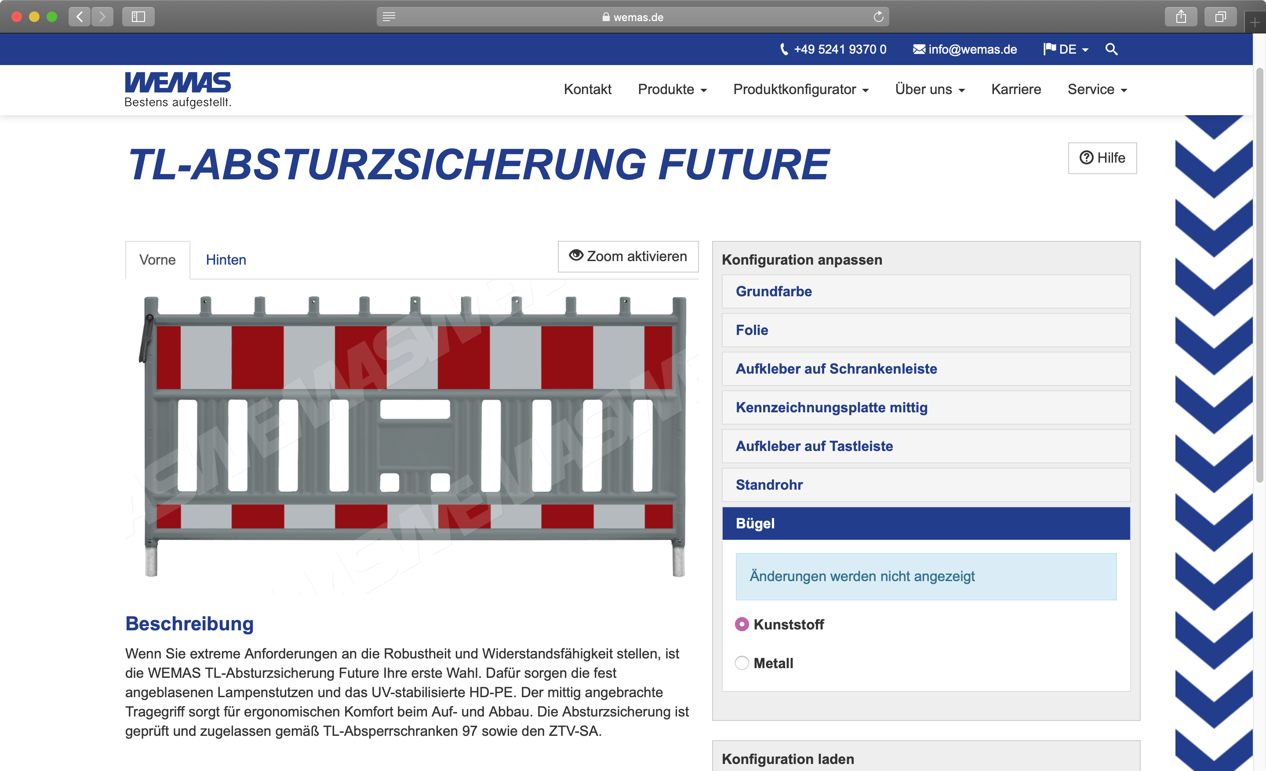The image size is (1266, 771).
Task: Click the phone icon in top bar
Action: [x=784, y=49]
